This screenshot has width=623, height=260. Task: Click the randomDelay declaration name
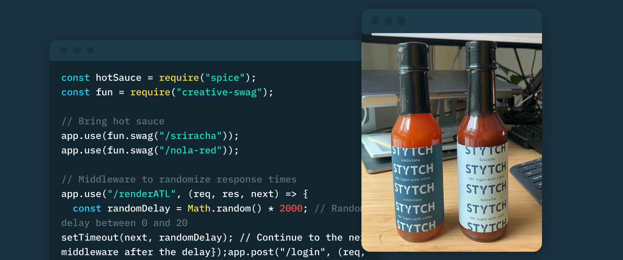tap(139, 209)
